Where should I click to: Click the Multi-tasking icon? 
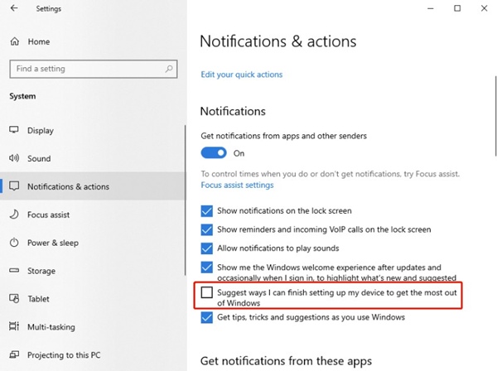click(14, 326)
